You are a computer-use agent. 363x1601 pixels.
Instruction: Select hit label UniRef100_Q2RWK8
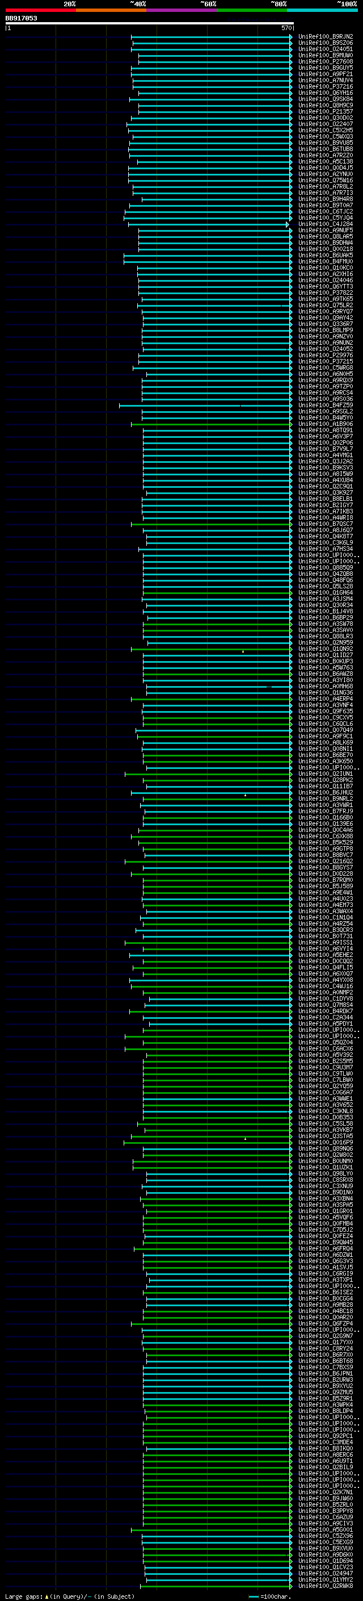[x=326, y=1586]
